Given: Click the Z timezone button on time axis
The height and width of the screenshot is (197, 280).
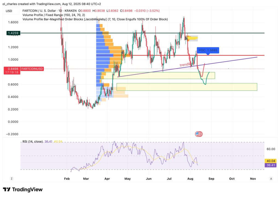Looking at the screenshot, I should pyautogui.click(x=11, y=178).
